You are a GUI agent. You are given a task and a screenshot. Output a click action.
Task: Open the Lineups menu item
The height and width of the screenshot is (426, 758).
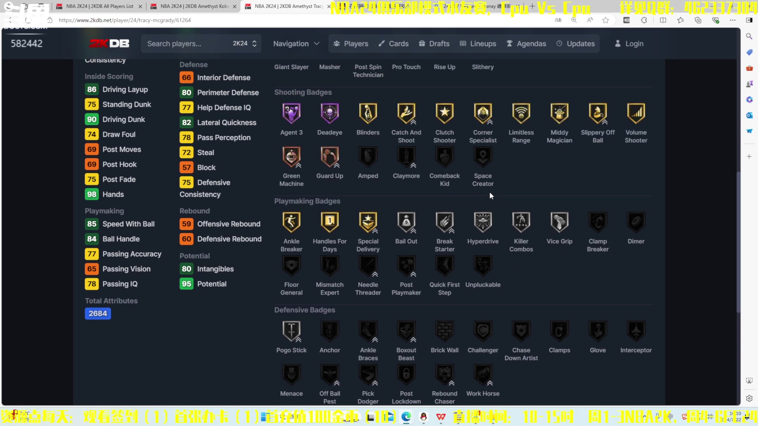click(478, 43)
